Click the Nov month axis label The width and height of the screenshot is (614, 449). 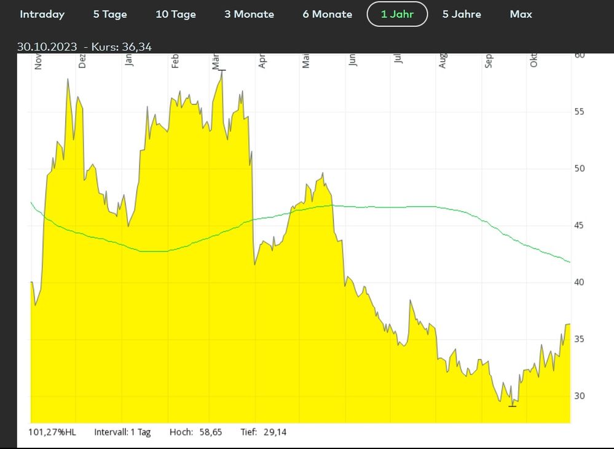(x=38, y=62)
